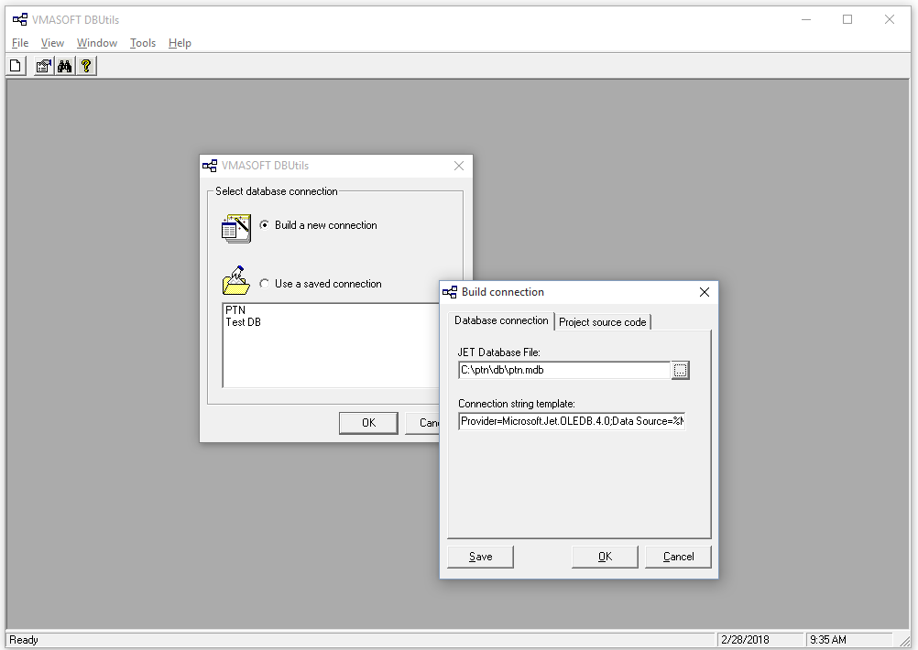Minimize the VMASOFT DBUtils main window
The image size is (918, 650).
(x=806, y=19)
